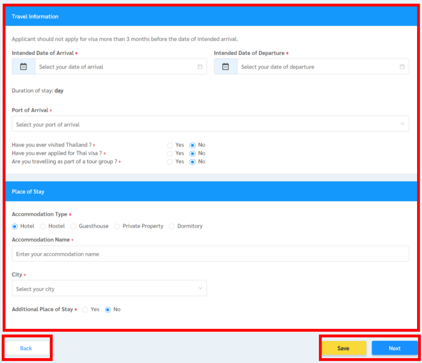Select Yes for applied for Thai visa
Screen dimensions: 422x363
point(170,154)
